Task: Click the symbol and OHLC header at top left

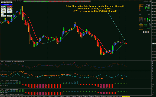Action: pyautogui.click(x=11, y=1)
